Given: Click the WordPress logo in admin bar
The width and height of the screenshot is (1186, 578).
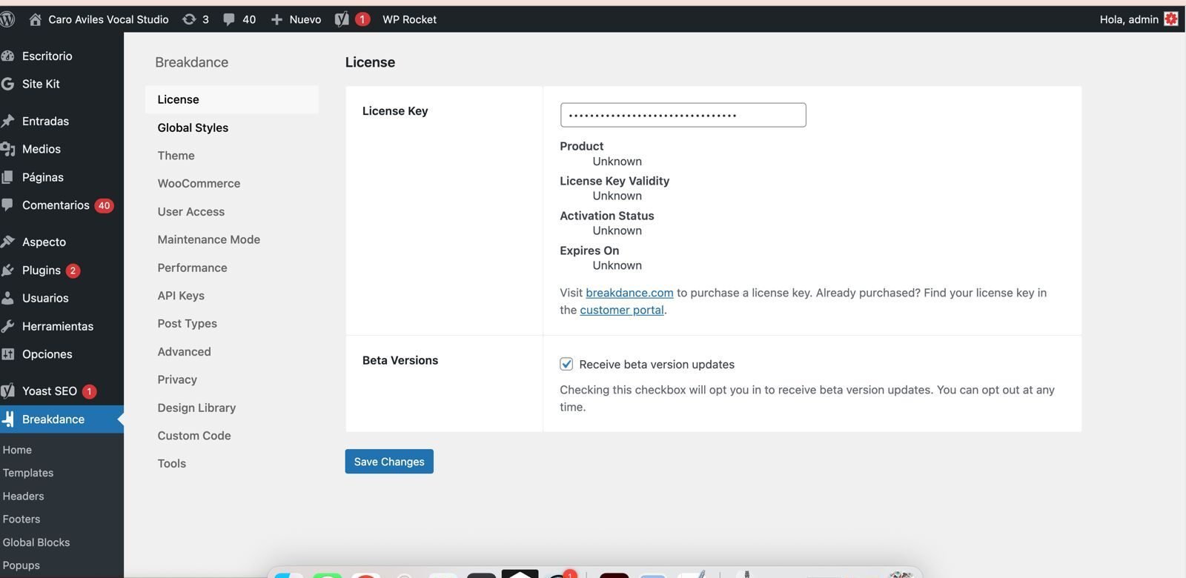Looking at the screenshot, I should [7, 19].
